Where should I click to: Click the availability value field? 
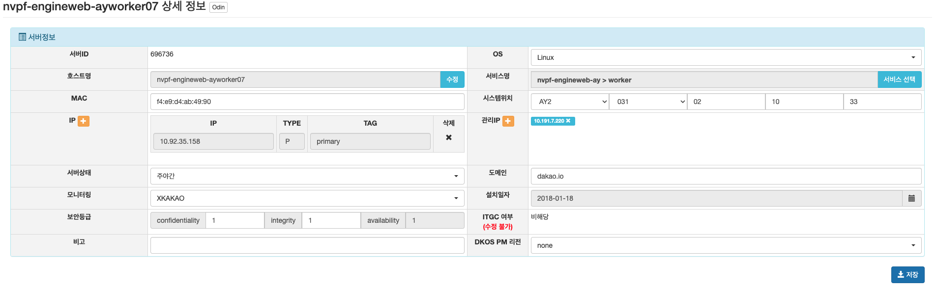[x=435, y=220]
